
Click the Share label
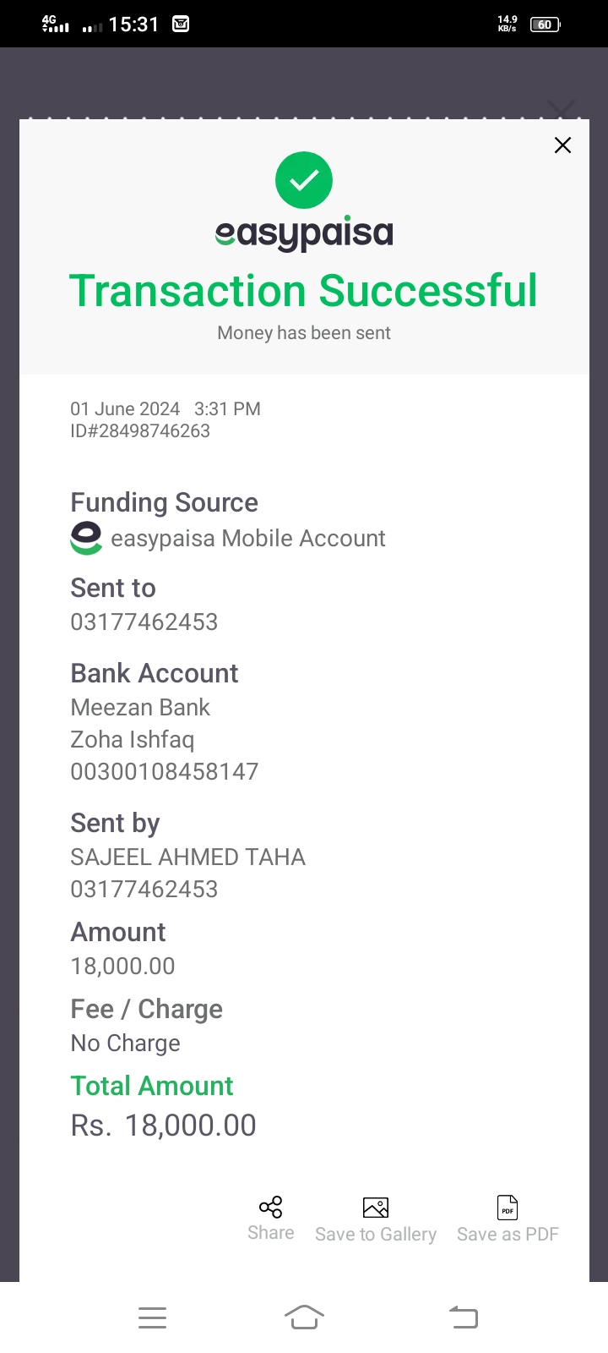[x=271, y=1233]
